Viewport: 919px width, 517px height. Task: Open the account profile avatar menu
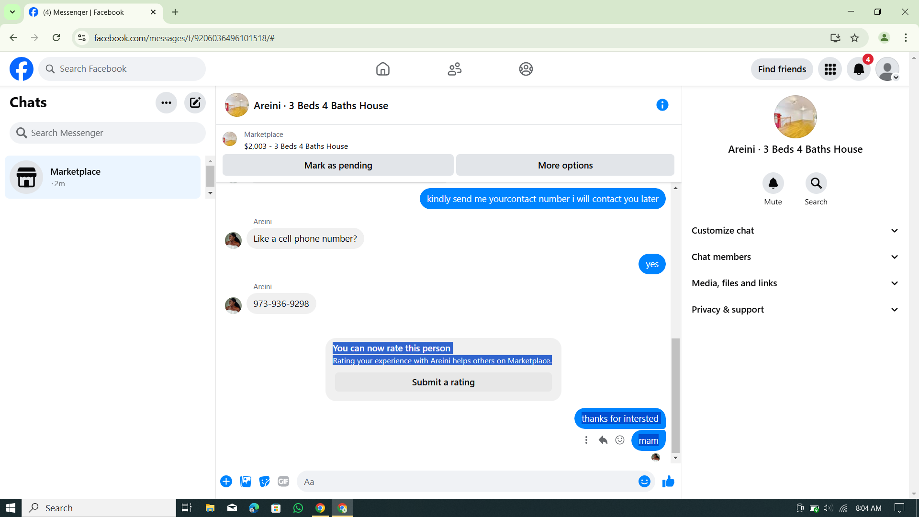click(887, 69)
